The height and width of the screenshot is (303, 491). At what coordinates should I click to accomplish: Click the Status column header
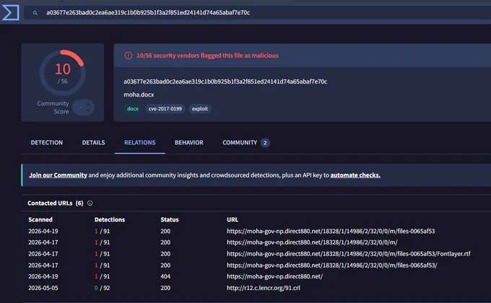point(170,219)
